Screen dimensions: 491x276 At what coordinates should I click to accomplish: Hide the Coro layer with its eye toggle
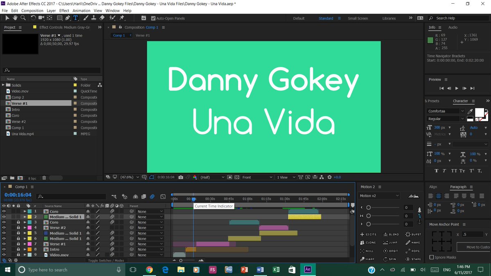(4, 212)
